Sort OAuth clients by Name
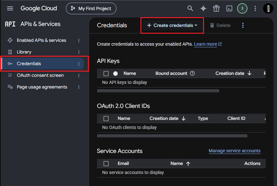Viewport: 277px width, 186px height. 124,118
